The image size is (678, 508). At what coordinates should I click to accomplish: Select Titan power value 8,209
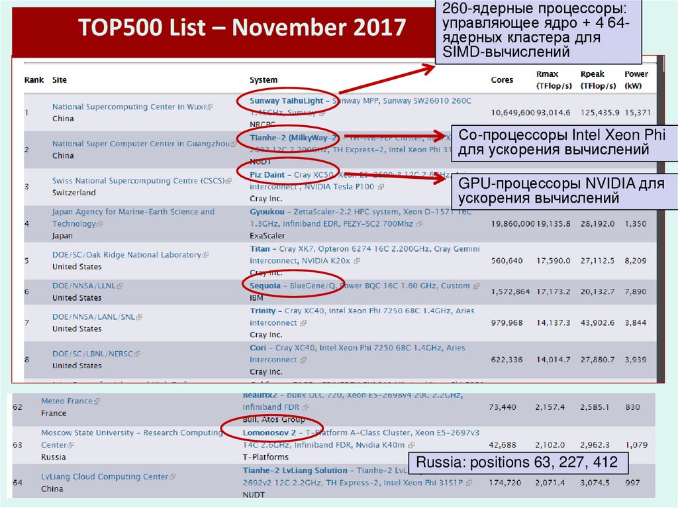click(635, 260)
